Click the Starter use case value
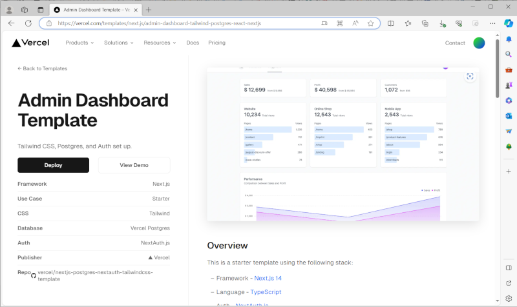Image resolution: width=517 pixels, height=307 pixels. [161, 199]
